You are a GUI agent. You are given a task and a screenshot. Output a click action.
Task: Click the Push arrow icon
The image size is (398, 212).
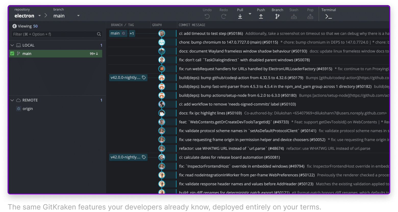point(261,16)
